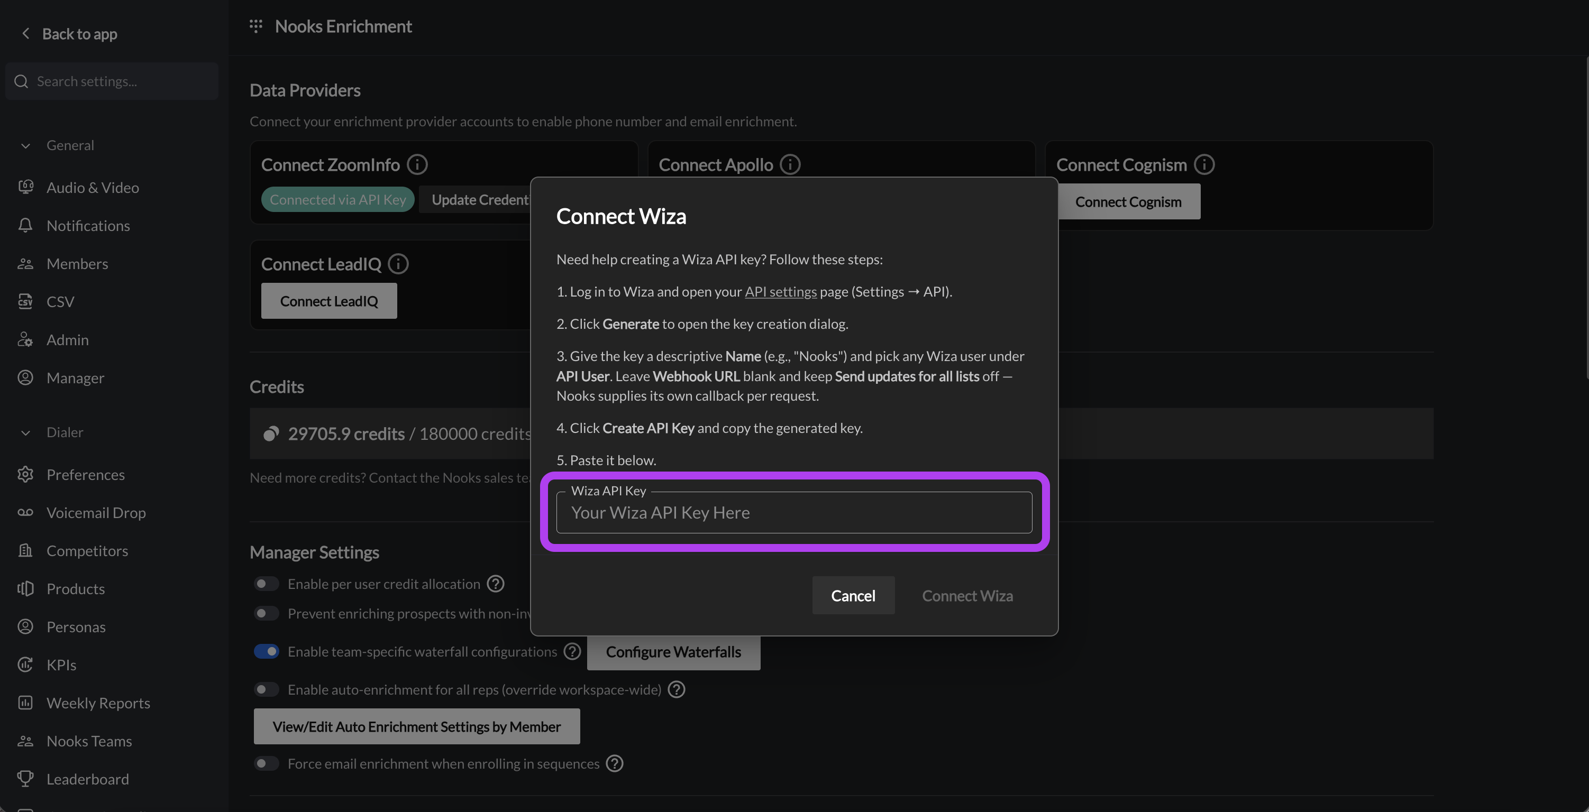Focus the Wiza API Key input field

[x=794, y=512]
